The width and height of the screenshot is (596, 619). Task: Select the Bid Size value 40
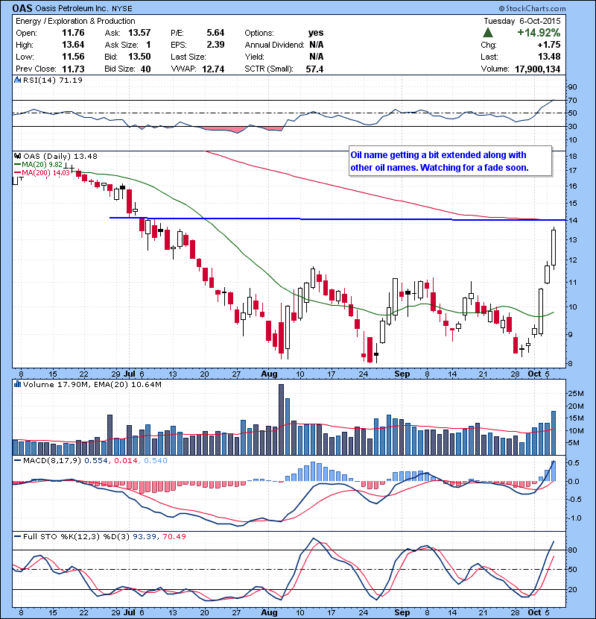pos(145,69)
